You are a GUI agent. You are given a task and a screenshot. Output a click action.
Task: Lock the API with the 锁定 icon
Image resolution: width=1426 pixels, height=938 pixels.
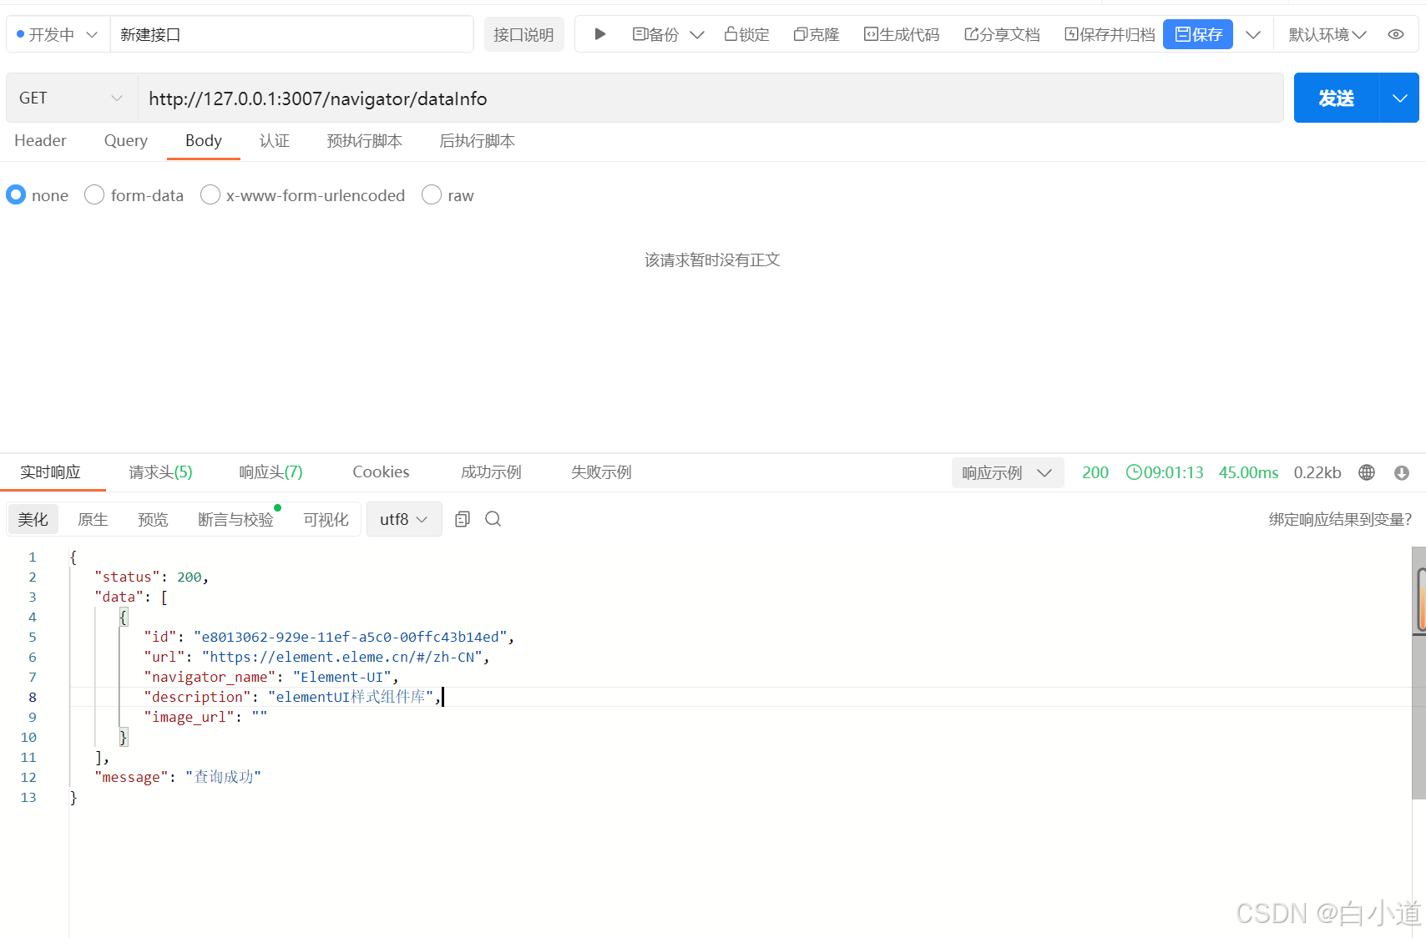coord(746,34)
